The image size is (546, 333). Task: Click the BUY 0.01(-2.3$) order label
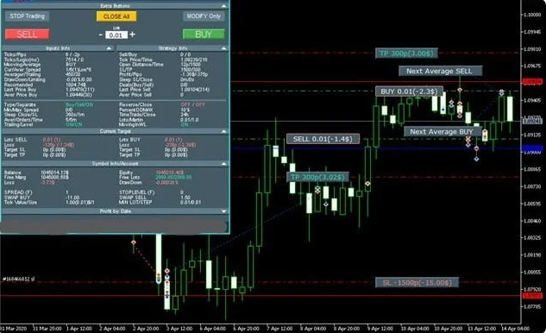coord(409,91)
